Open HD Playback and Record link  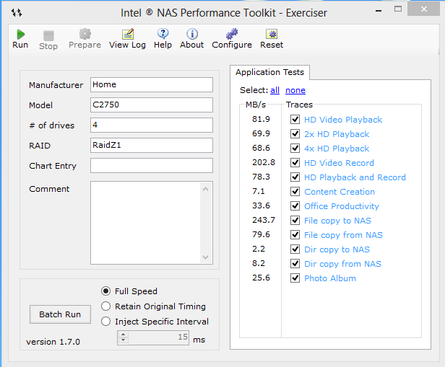point(355,177)
